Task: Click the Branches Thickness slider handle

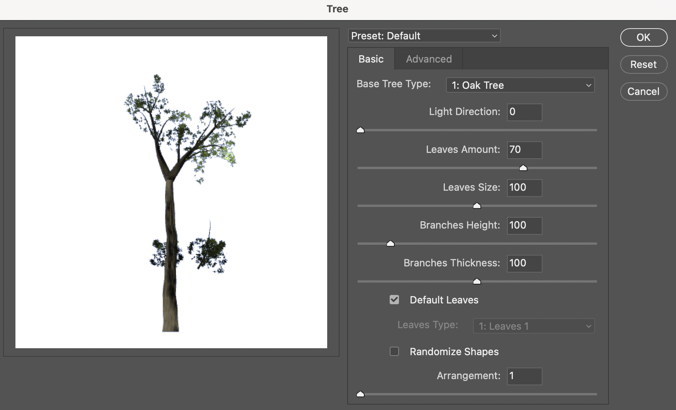Action: tap(477, 281)
